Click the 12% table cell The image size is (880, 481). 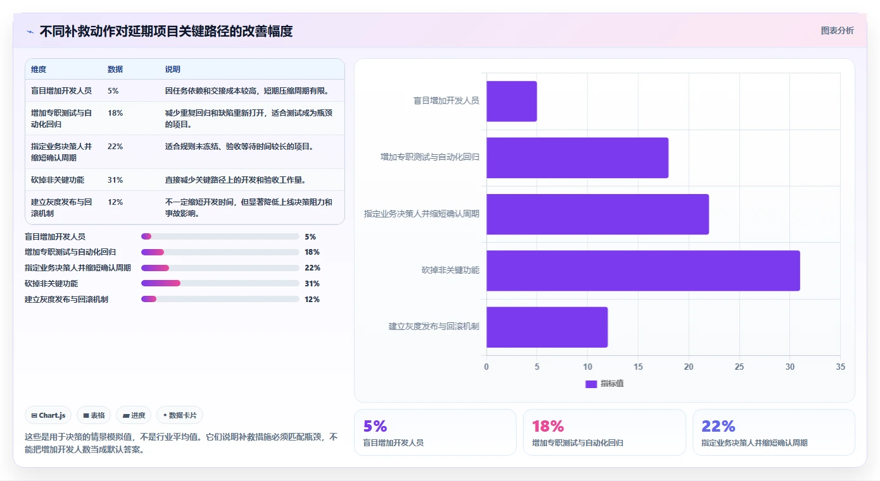point(115,202)
